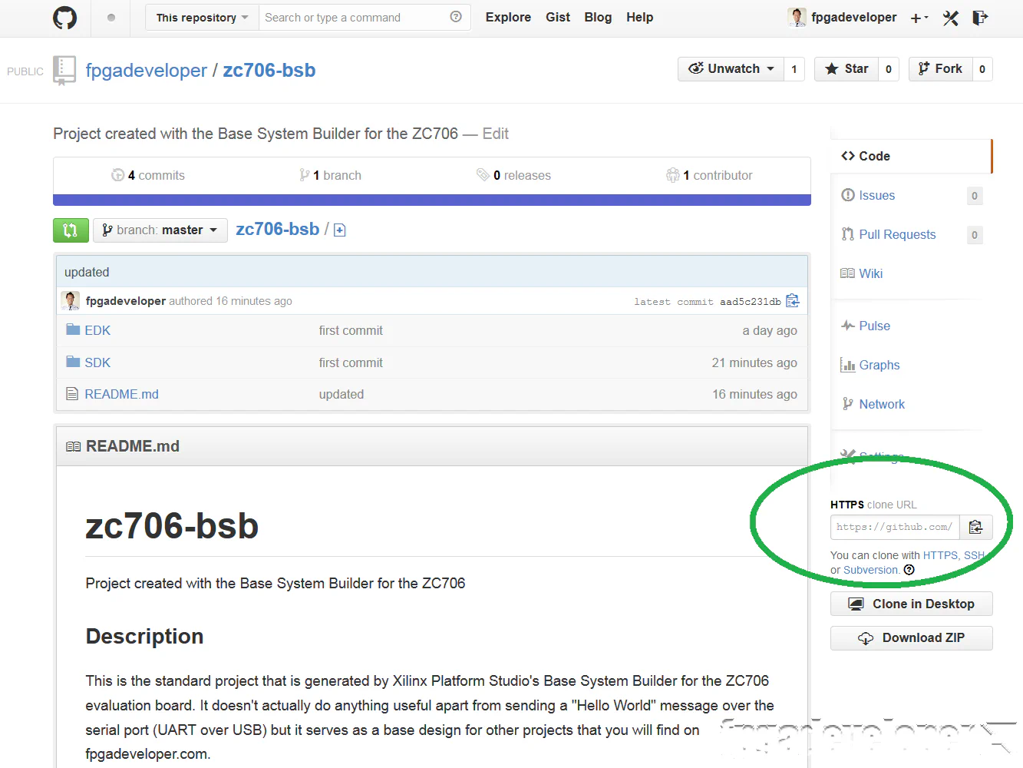1023x768 pixels.
Task: Sign out using the logout icon
Action: click(x=980, y=17)
